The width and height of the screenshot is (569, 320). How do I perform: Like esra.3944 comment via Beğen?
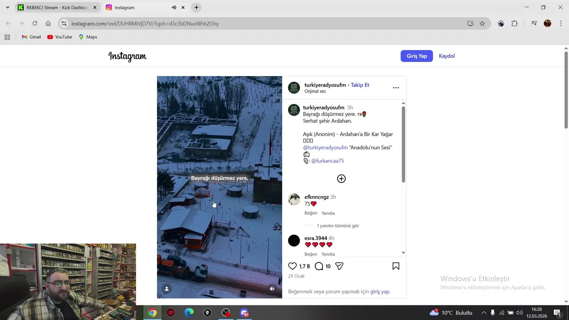coord(311,254)
